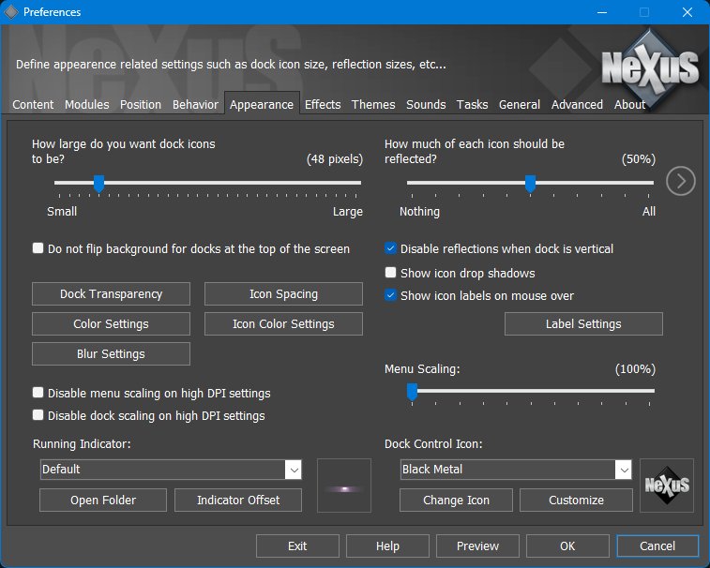
Task: Enable Do not flip background checkbox
Action: 38,248
